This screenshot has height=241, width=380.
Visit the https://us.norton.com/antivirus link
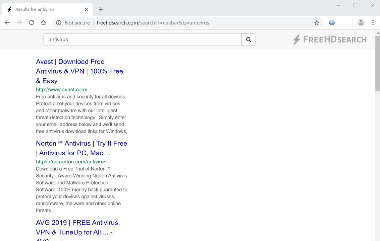coord(71,162)
